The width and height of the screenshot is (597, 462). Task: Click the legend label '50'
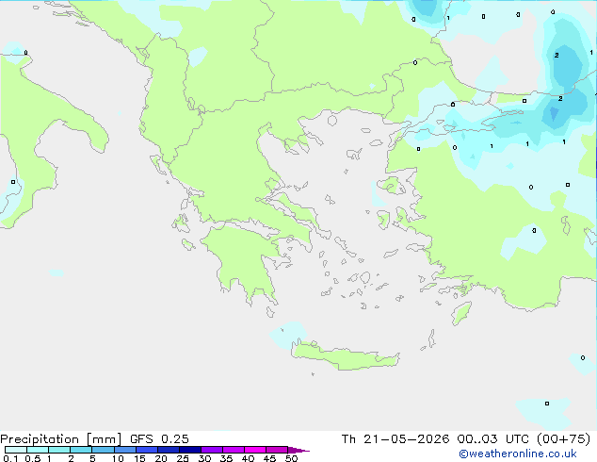[291, 458]
